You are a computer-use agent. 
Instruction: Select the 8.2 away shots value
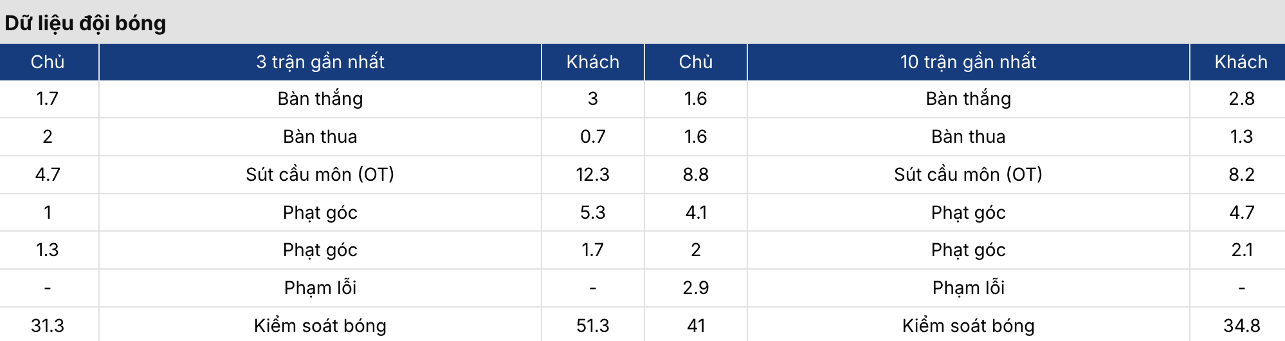[1241, 174]
